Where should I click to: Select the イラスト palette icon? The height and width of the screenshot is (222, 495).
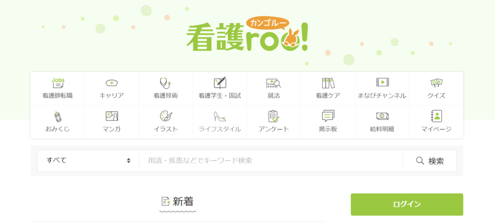tap(166, 116)
